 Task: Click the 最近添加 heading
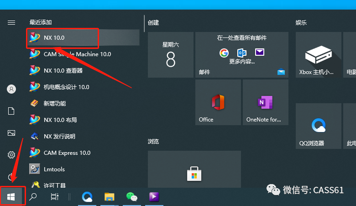pyautogui.click(x=41, y=22)
